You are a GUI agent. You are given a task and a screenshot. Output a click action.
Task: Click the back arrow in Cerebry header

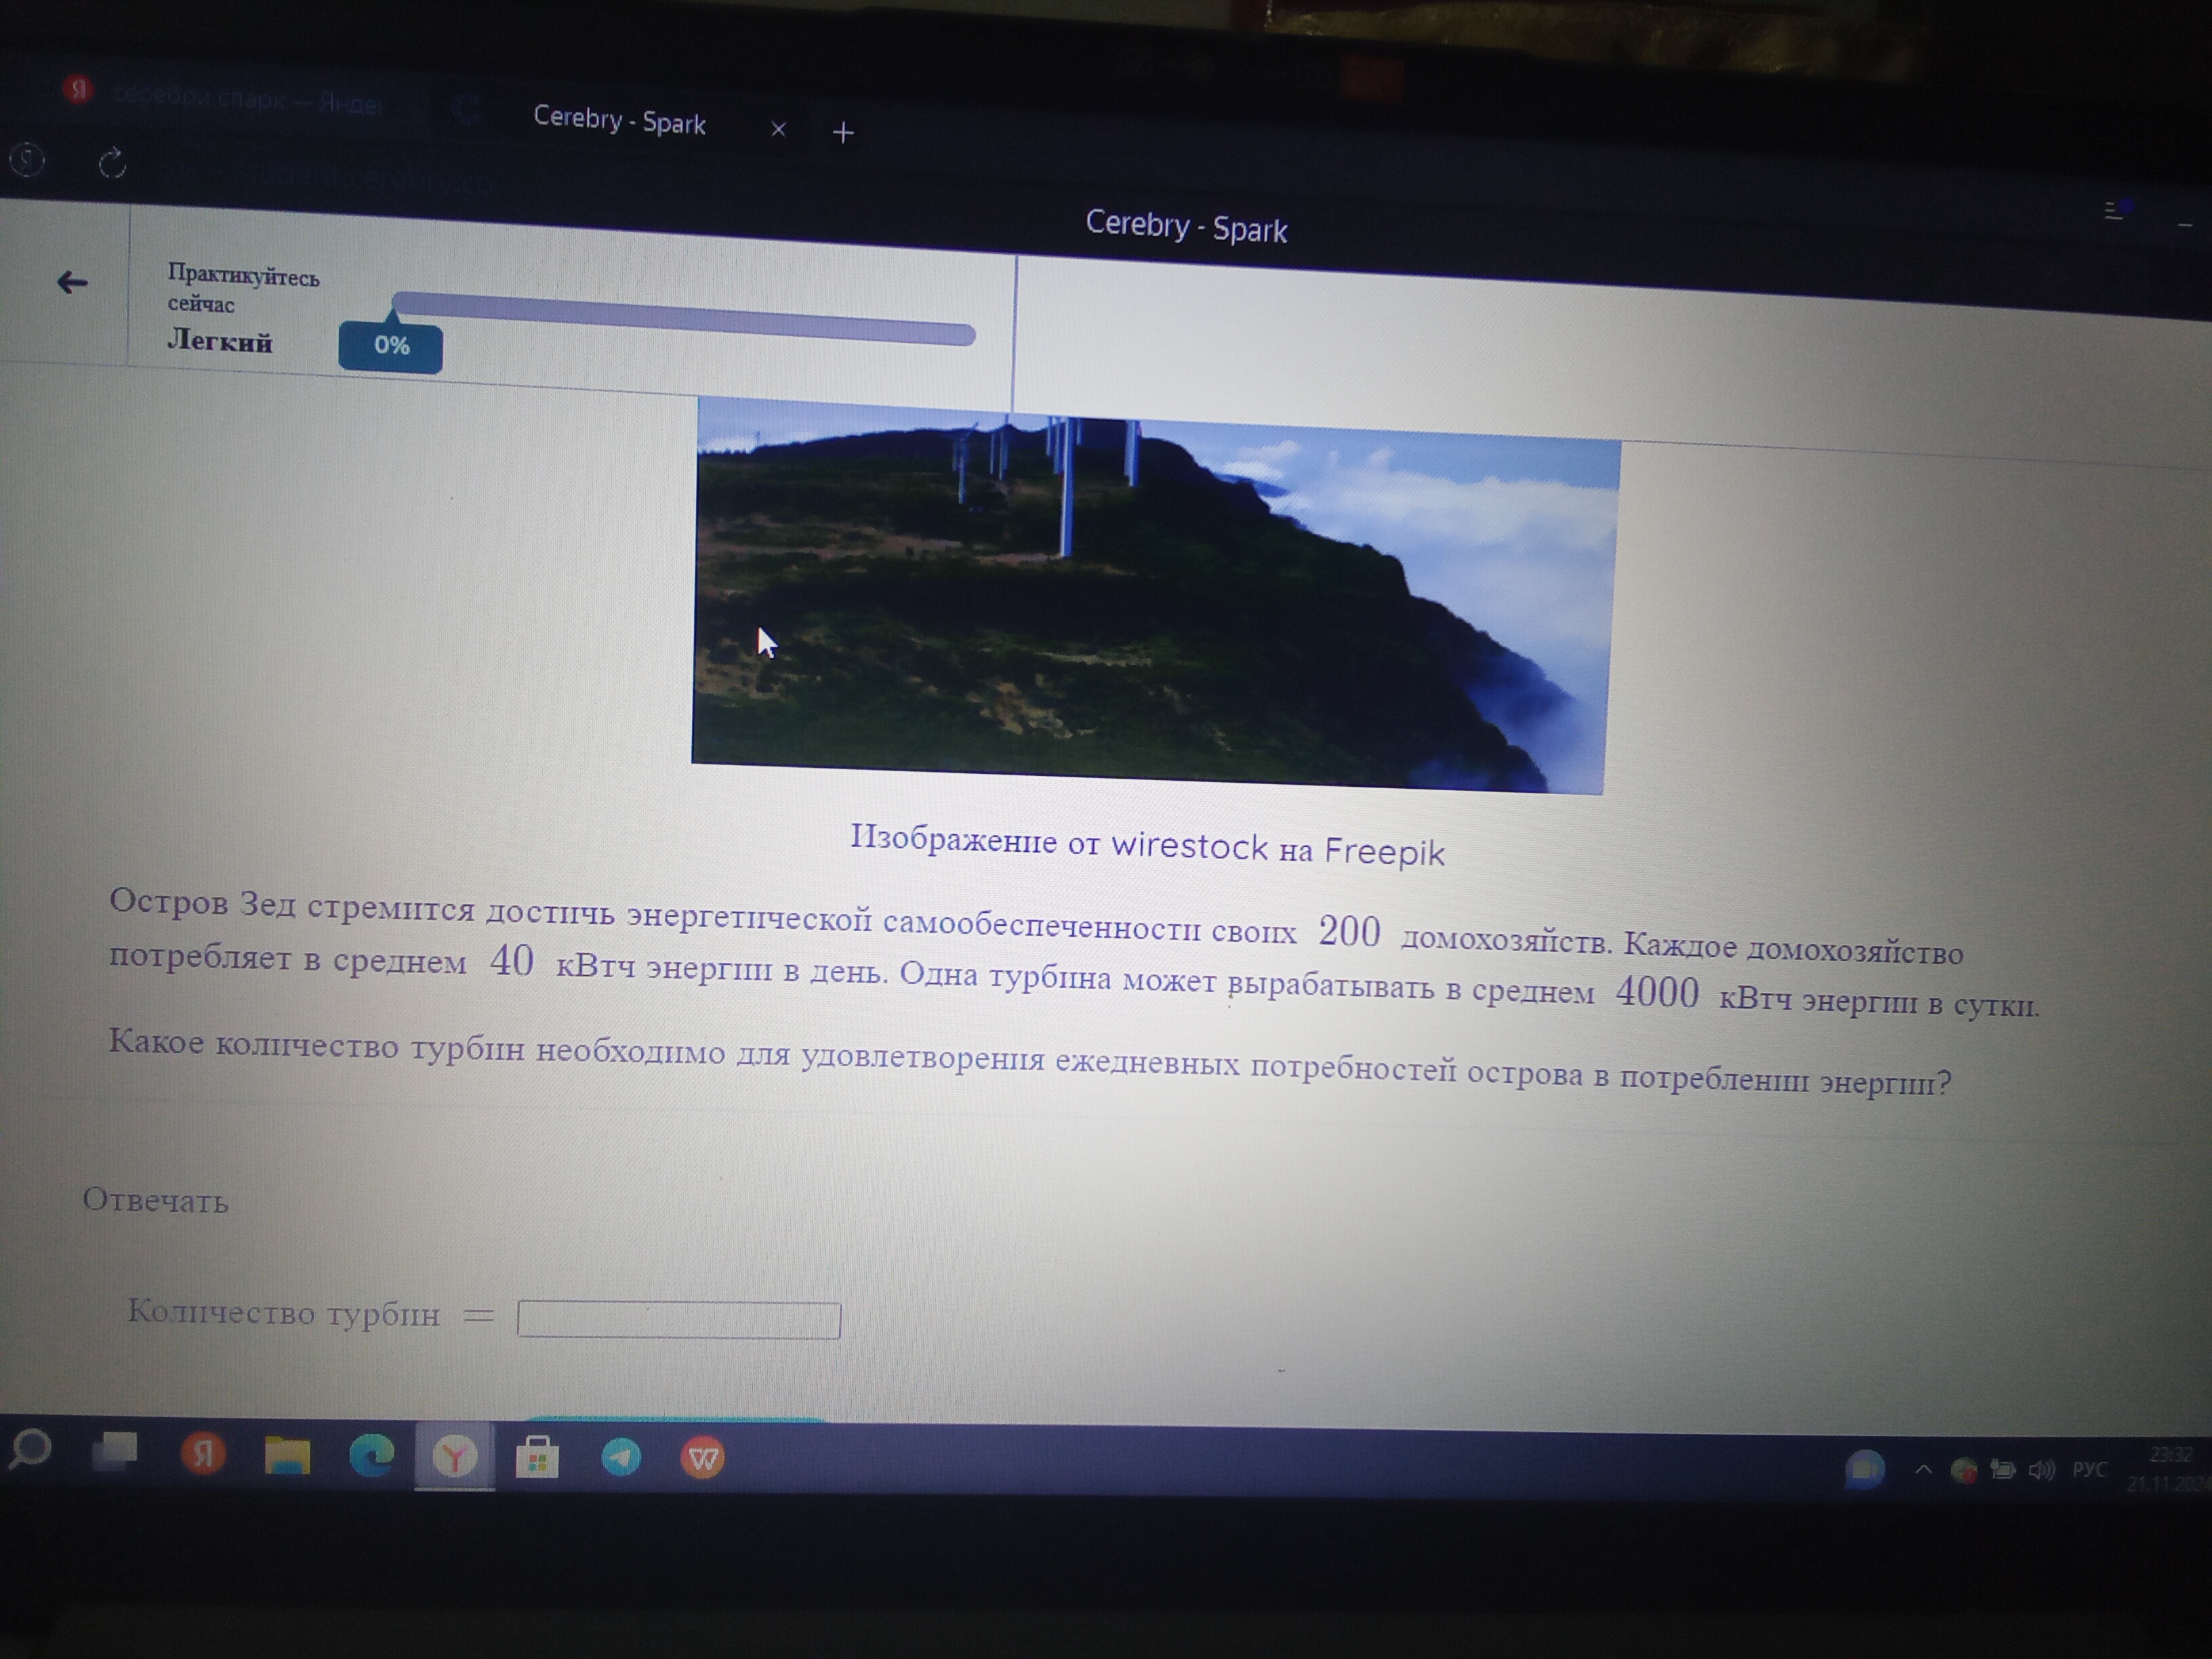pos(72,283)
